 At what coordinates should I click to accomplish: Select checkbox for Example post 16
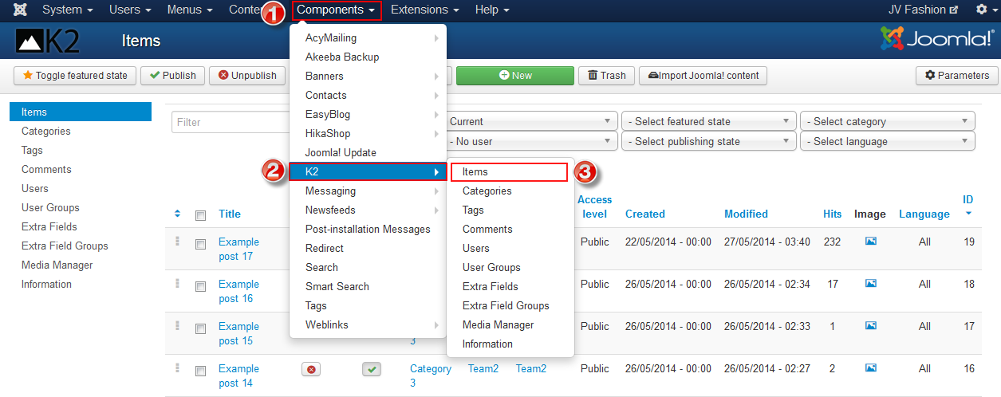point(200,286)
